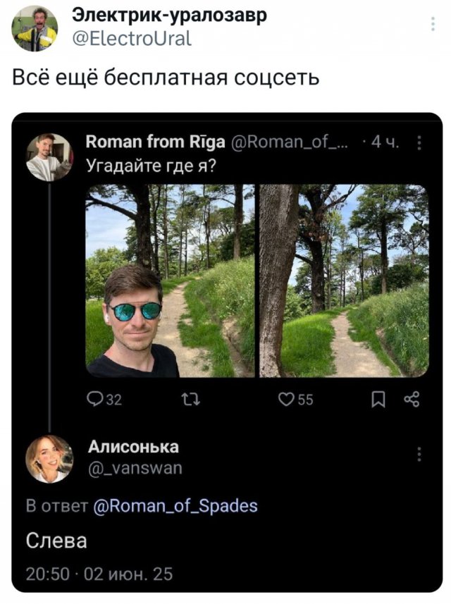The image size is (451, 604).
Task: Open the three-dot menu next to Алисонька
Action: 420,455
